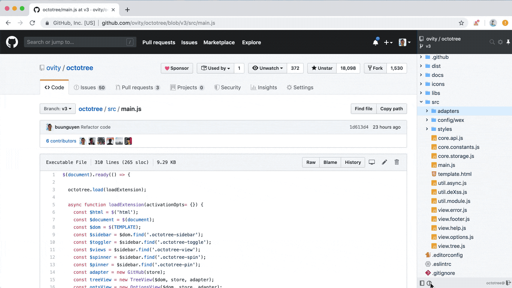Click the Fork button
This screenshot has width=512, height=288.
point(375,68)
